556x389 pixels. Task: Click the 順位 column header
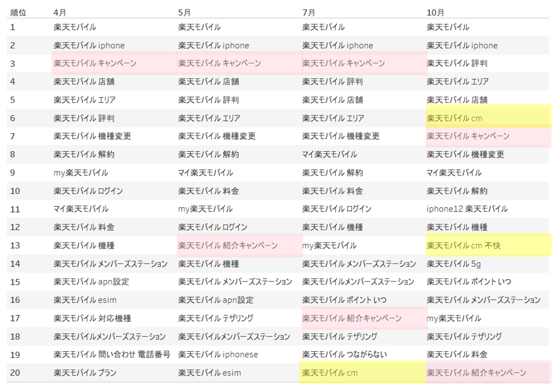pyautogui.click(x=19, y=12)
